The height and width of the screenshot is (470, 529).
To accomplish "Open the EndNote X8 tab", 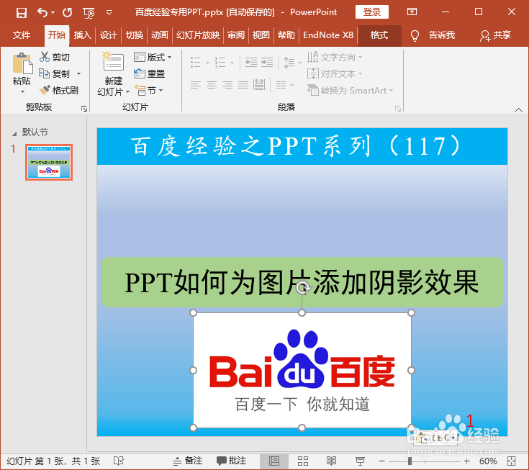I will click(328, 35).
